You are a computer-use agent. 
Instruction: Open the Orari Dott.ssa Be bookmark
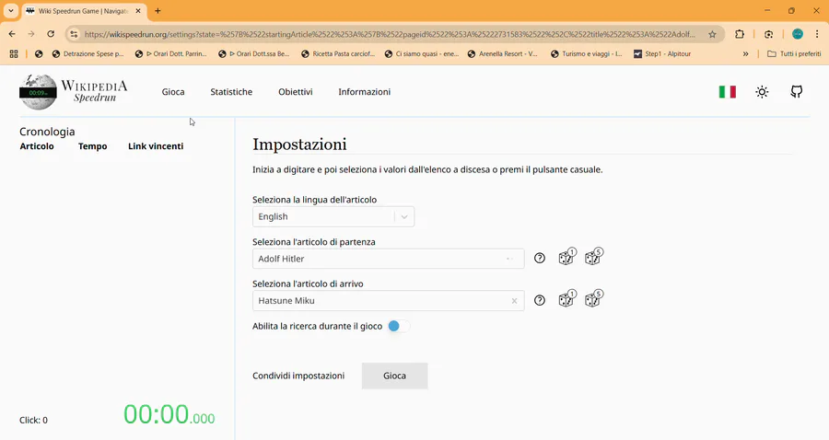point(254,54)
